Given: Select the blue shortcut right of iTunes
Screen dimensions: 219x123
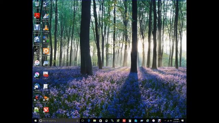Looking at the screenshot, I should tap(46, 64).
